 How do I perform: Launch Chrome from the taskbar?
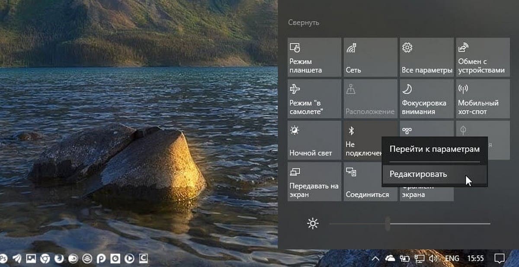click(x=45, y=258)
